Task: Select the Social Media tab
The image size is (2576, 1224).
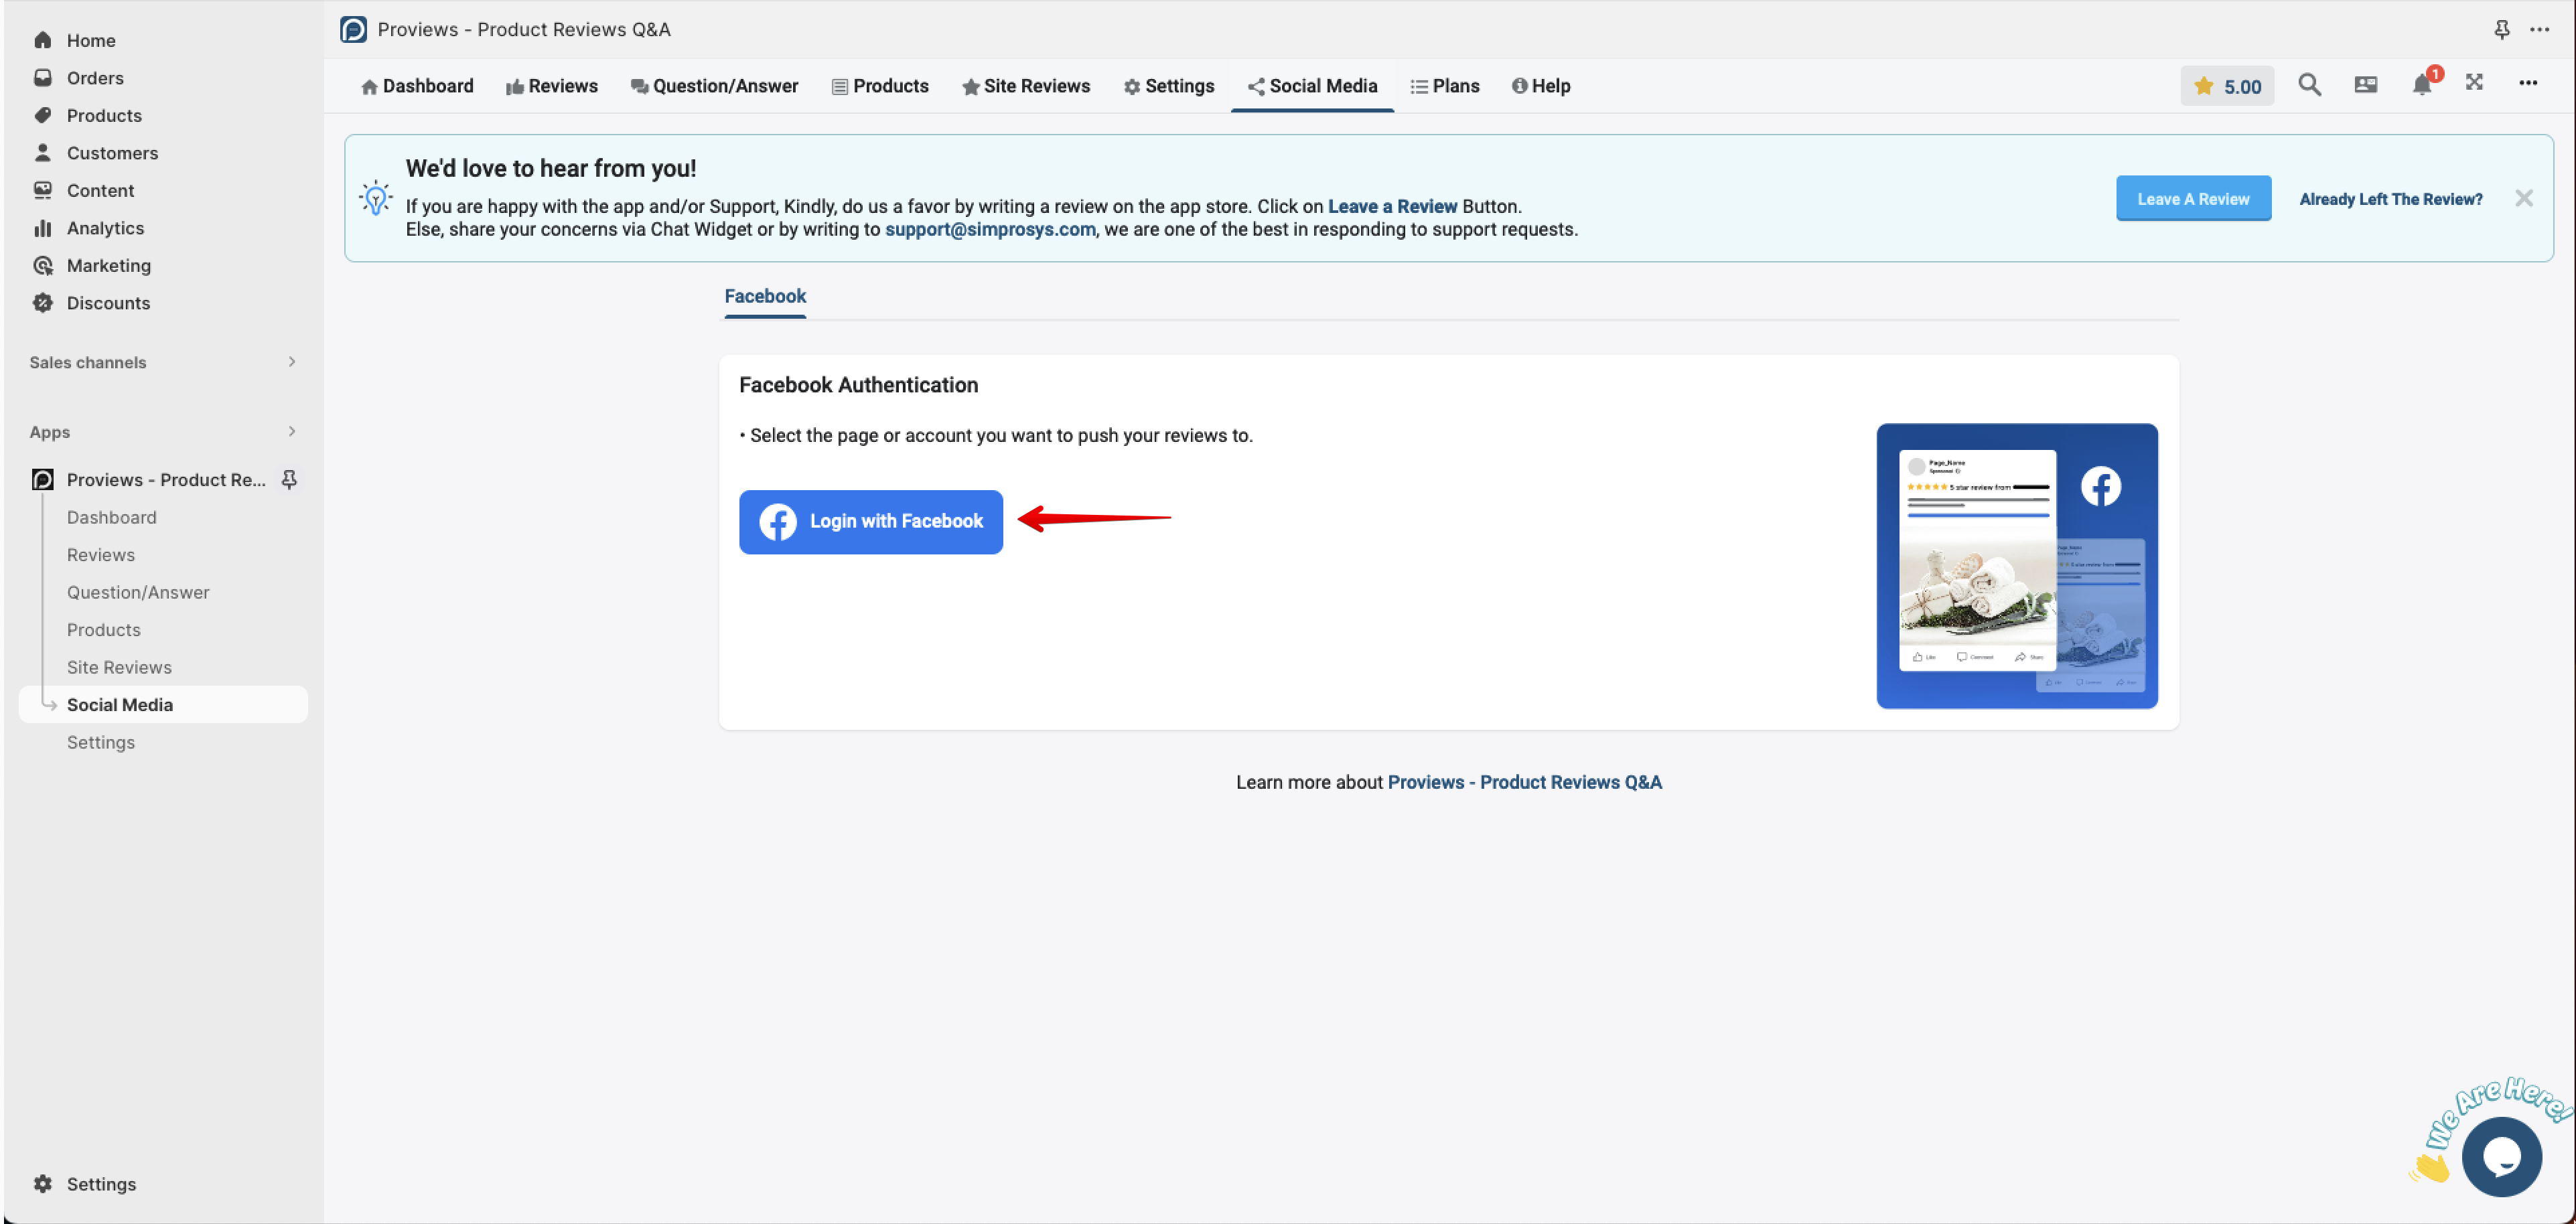Action: tap(1312, 86)
